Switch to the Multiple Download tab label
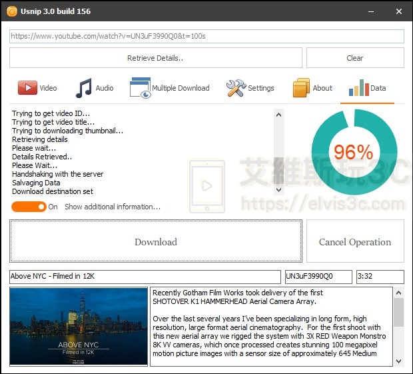This screenshot has height=374, width=413. pyautogui.click(x=181, y=88)
